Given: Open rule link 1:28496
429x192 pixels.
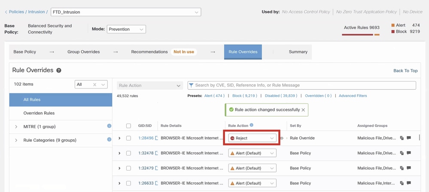Looking at the screenshot, I should [x=146, y=138].
